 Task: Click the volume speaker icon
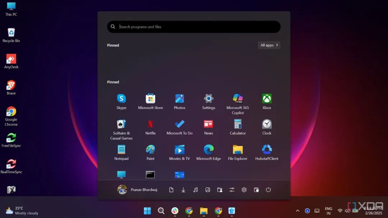click(347, 210)
